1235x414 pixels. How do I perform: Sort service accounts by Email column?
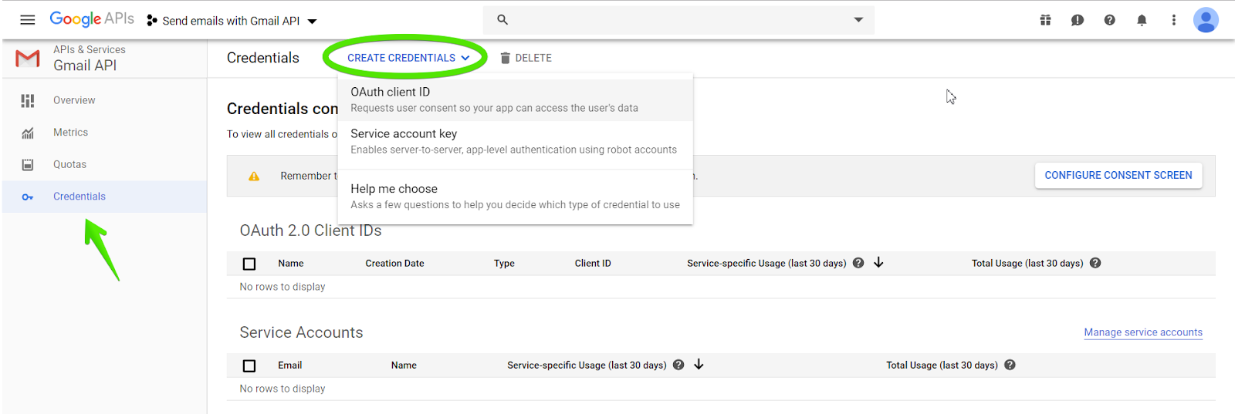click(x=290, y=365)
